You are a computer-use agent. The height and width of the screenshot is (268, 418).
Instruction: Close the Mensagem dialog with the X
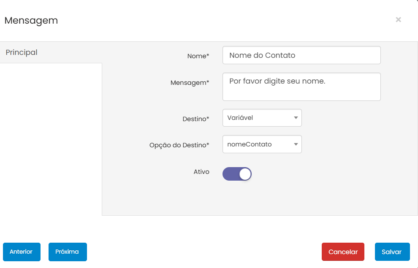coord(398,20)
